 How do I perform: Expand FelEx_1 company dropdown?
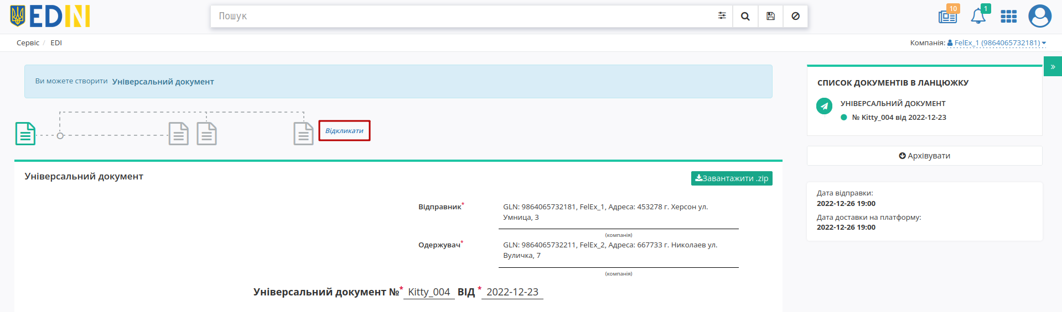click(997, 43)
